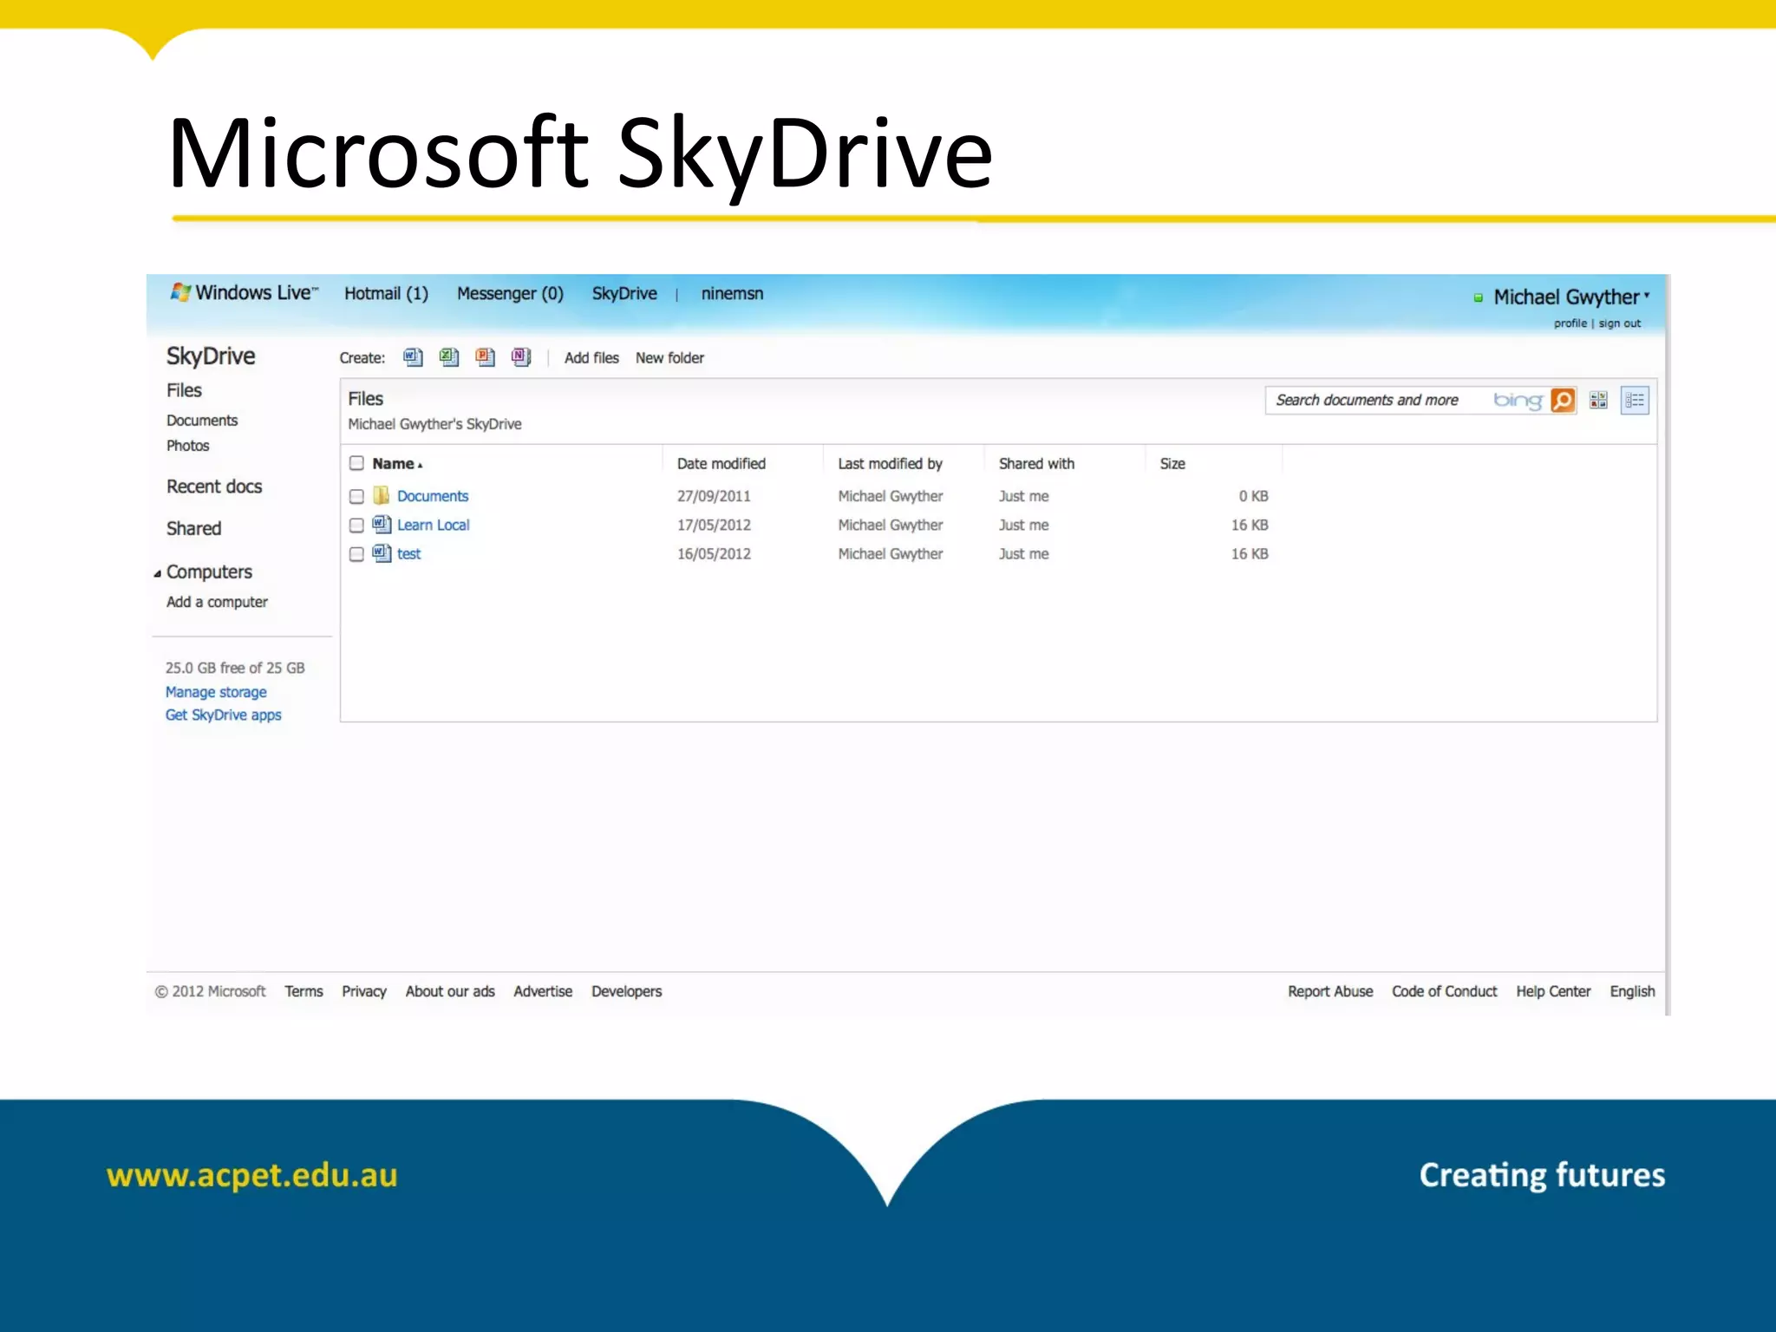Switch to details list view

(x=1635, y=400)
